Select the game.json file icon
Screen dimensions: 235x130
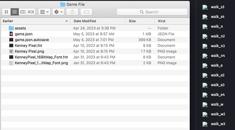pos(11,34)
